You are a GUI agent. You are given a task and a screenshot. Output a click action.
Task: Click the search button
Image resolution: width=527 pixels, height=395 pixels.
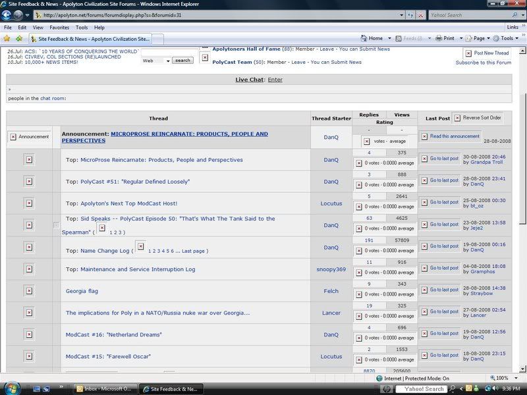tap(182, 61)
